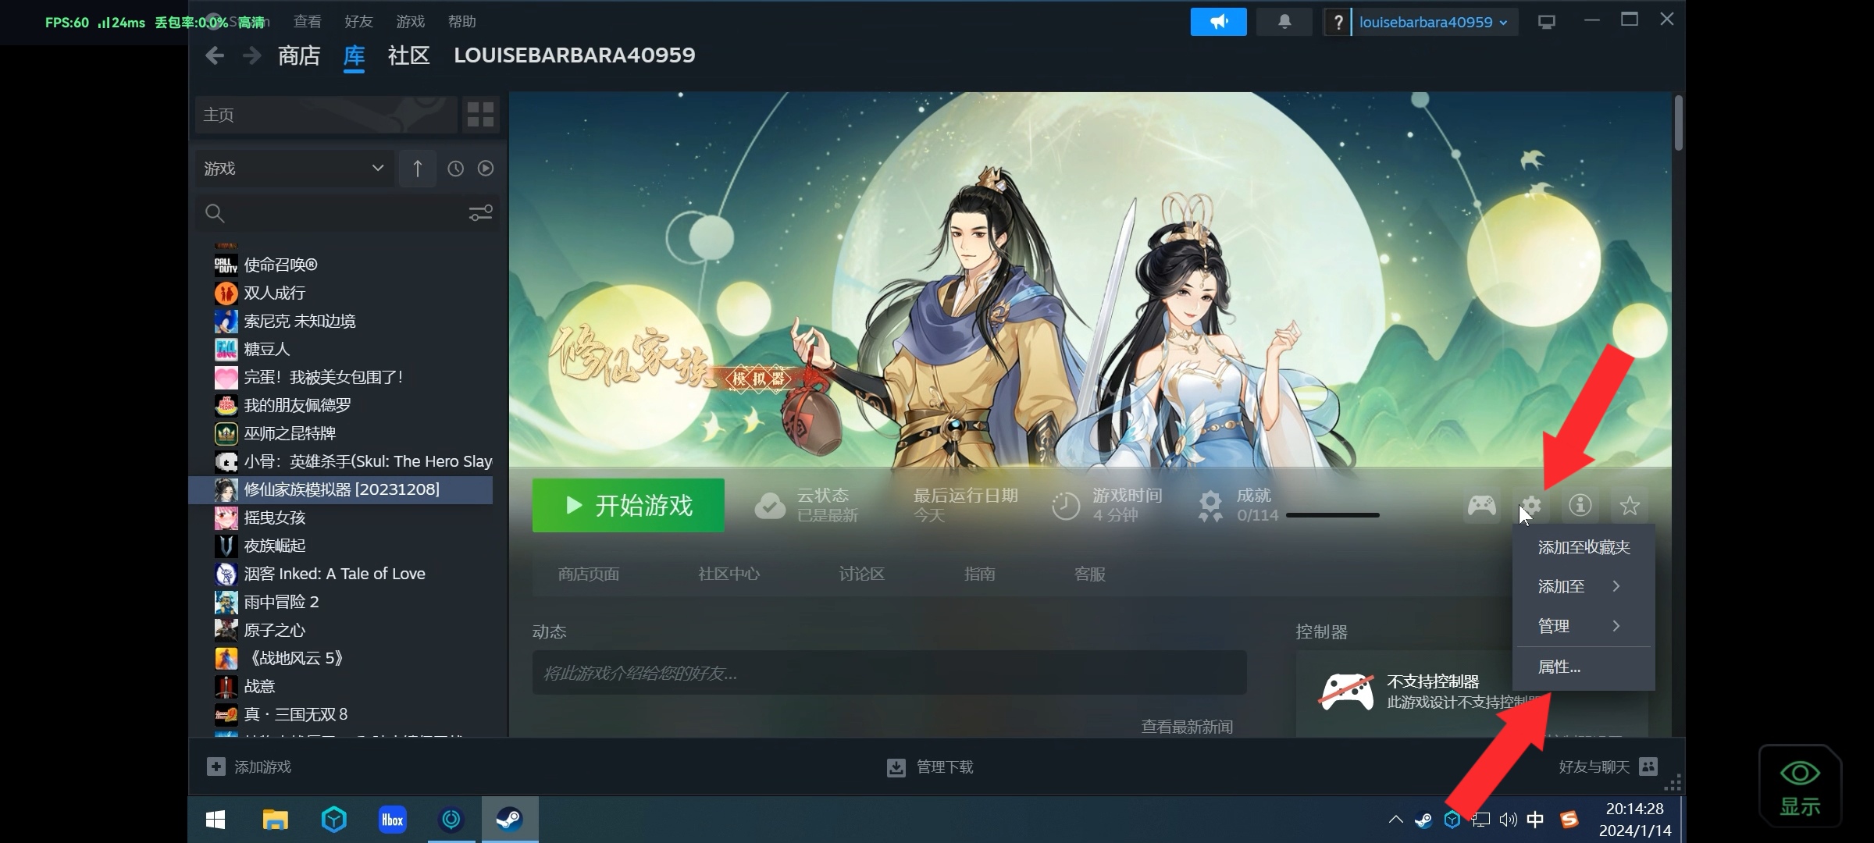Click the question mark help icon

tap(1338, 22)
